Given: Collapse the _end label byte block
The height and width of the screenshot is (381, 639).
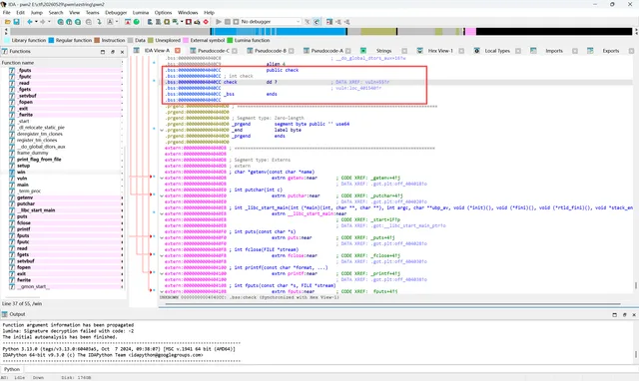Looking at the screenshot, I should (162, 130).
